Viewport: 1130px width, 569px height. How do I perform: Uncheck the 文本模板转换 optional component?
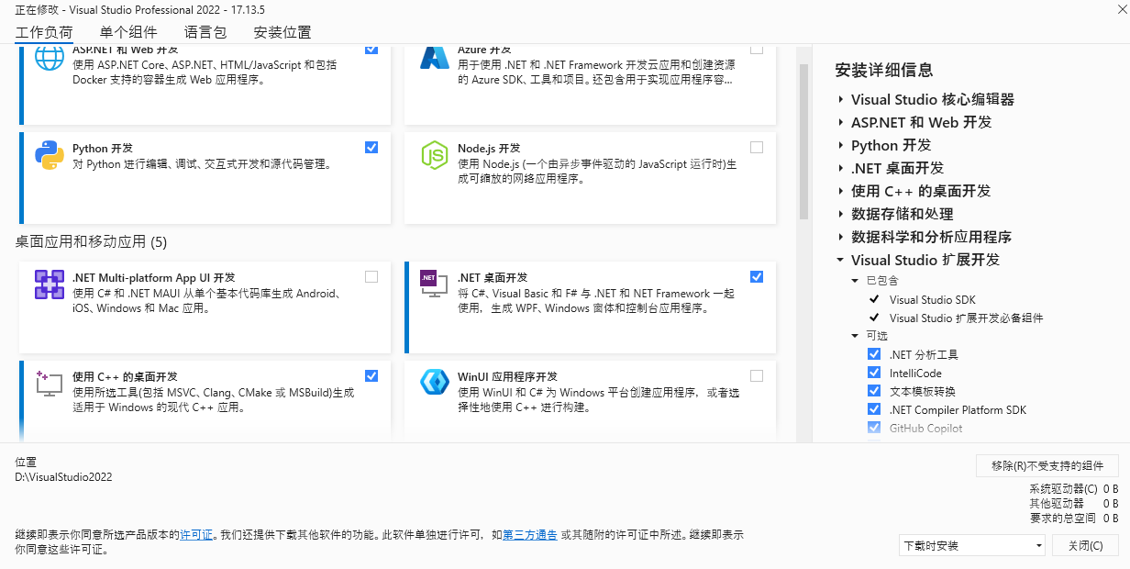(874, 391)
